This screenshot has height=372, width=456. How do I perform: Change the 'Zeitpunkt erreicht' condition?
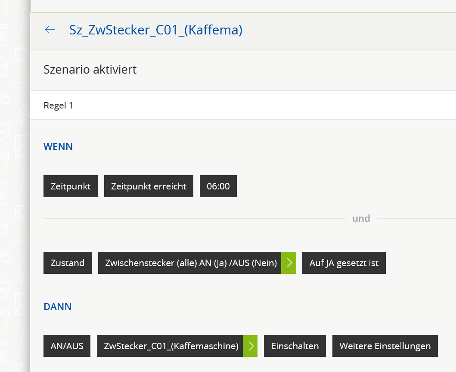149,186
